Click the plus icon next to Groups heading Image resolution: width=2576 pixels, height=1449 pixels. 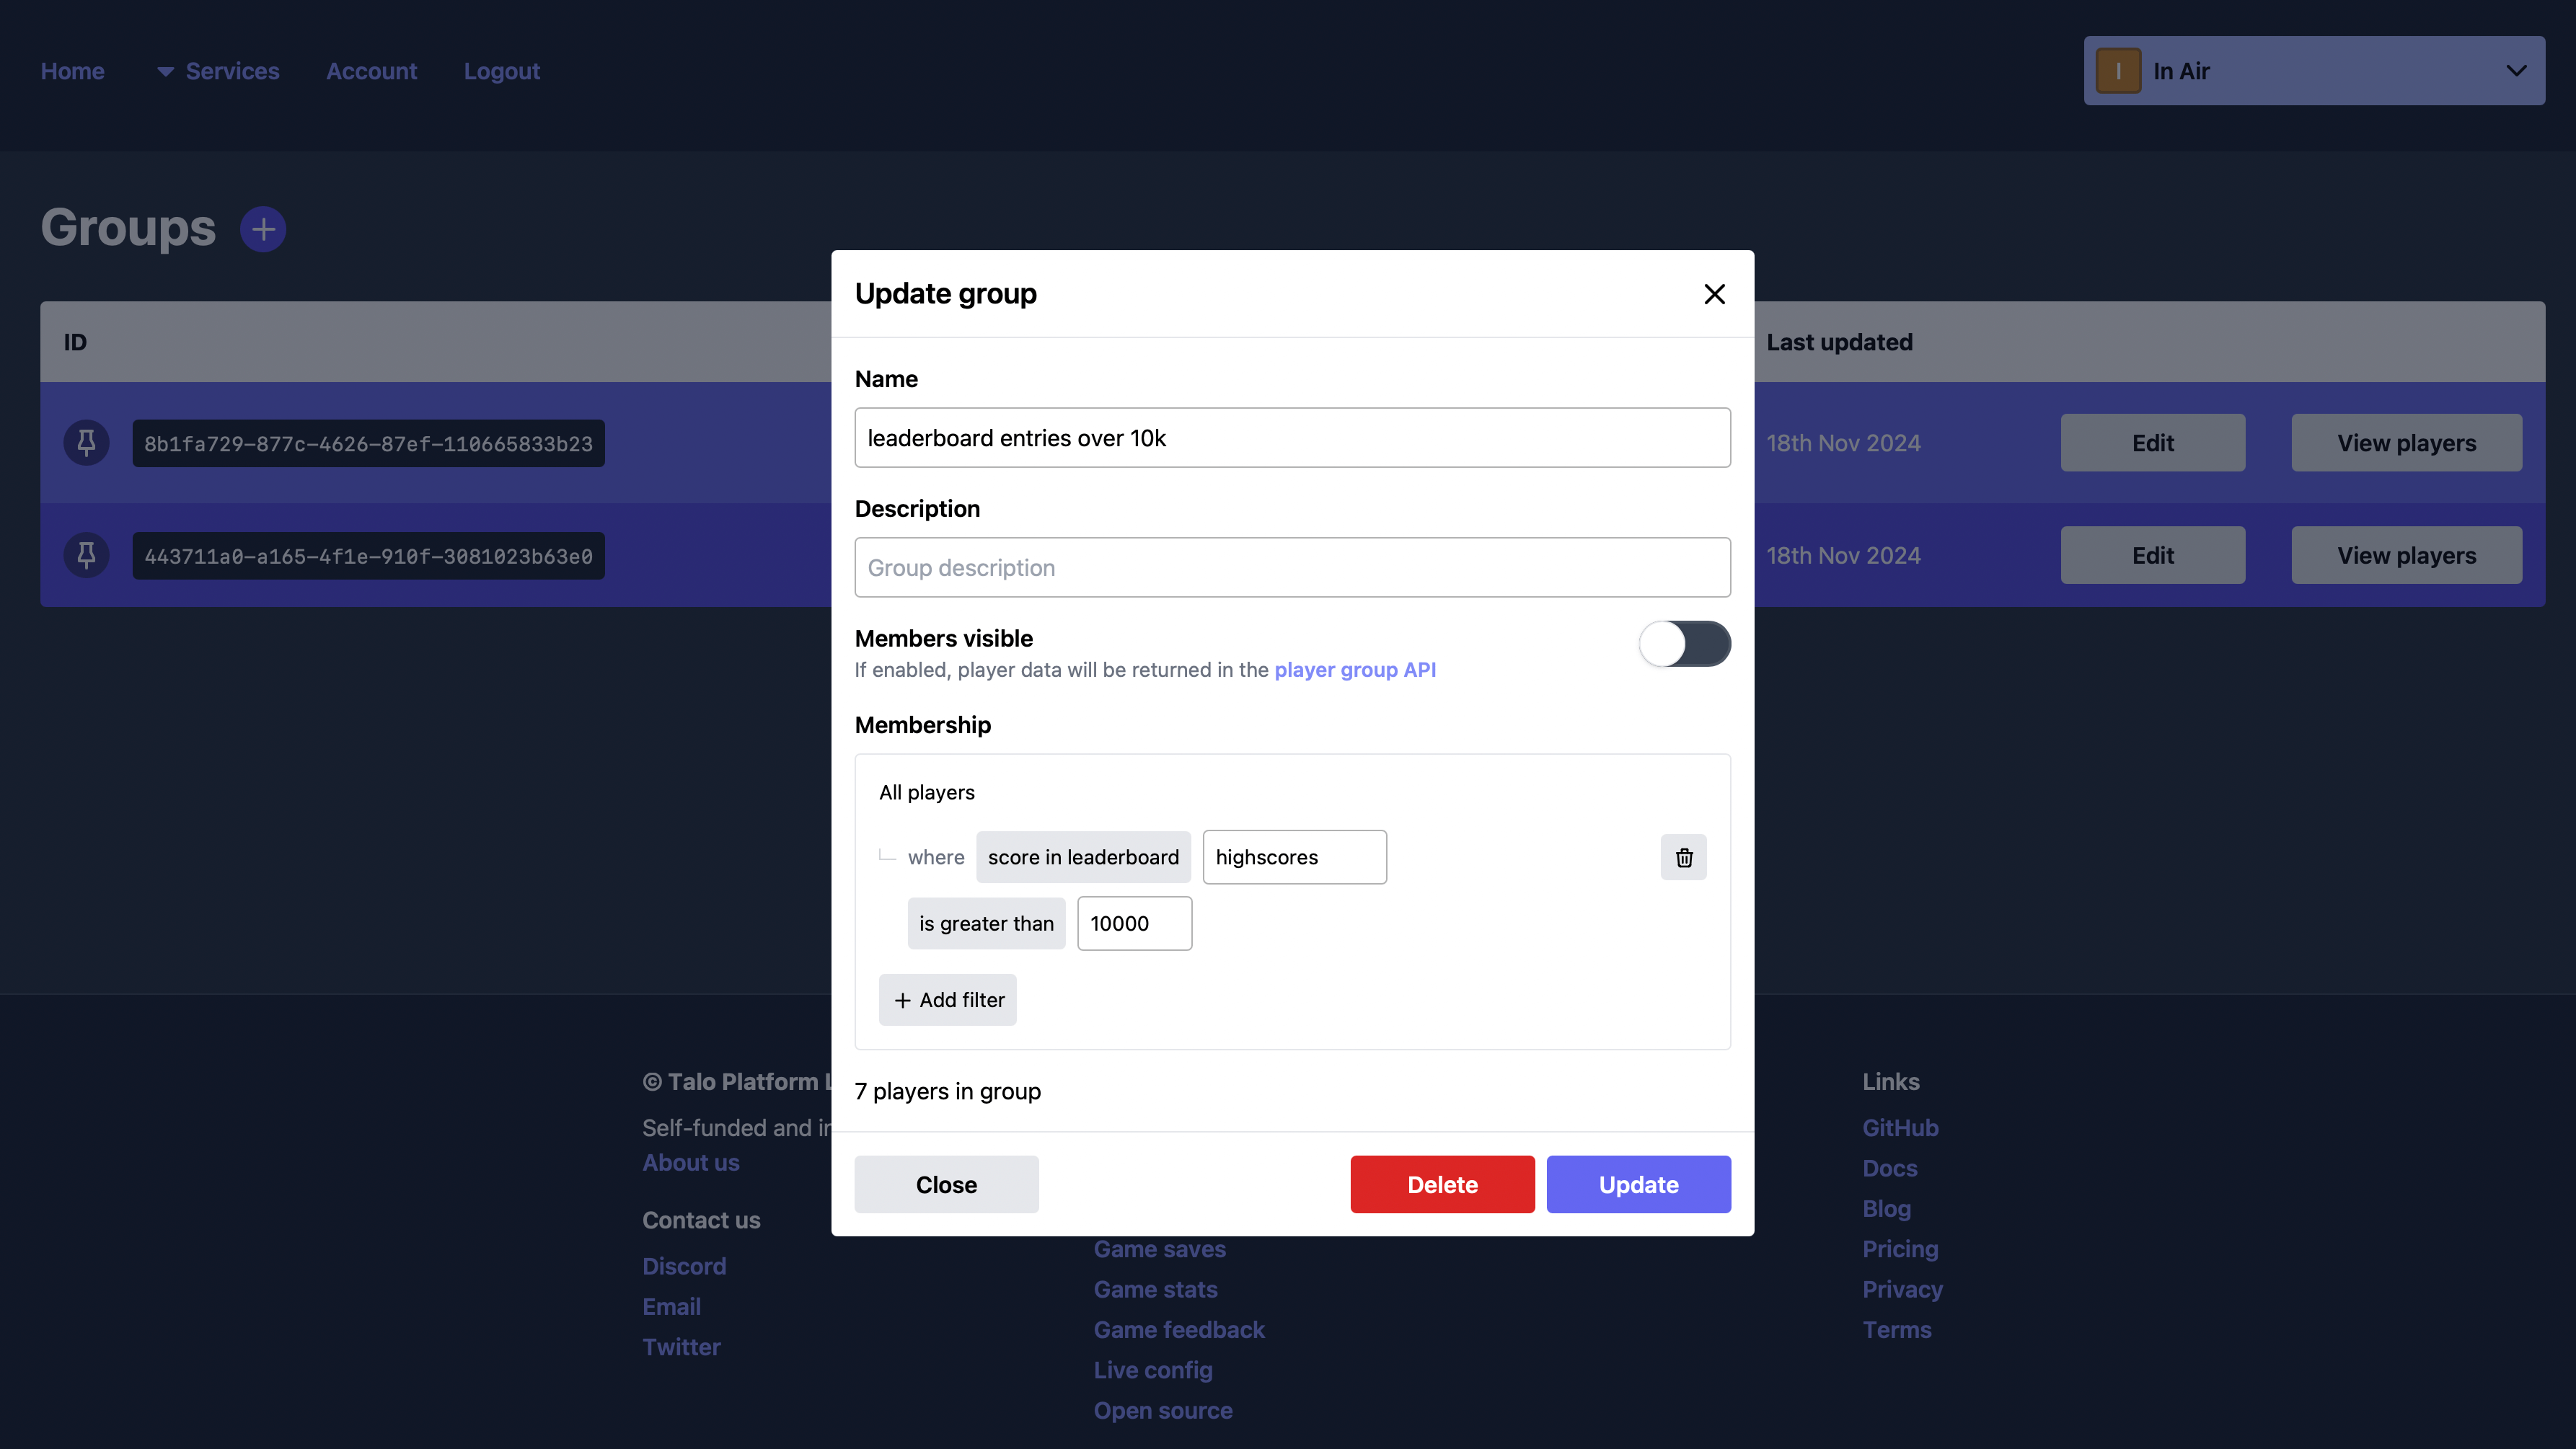click(x=262, y=226)
